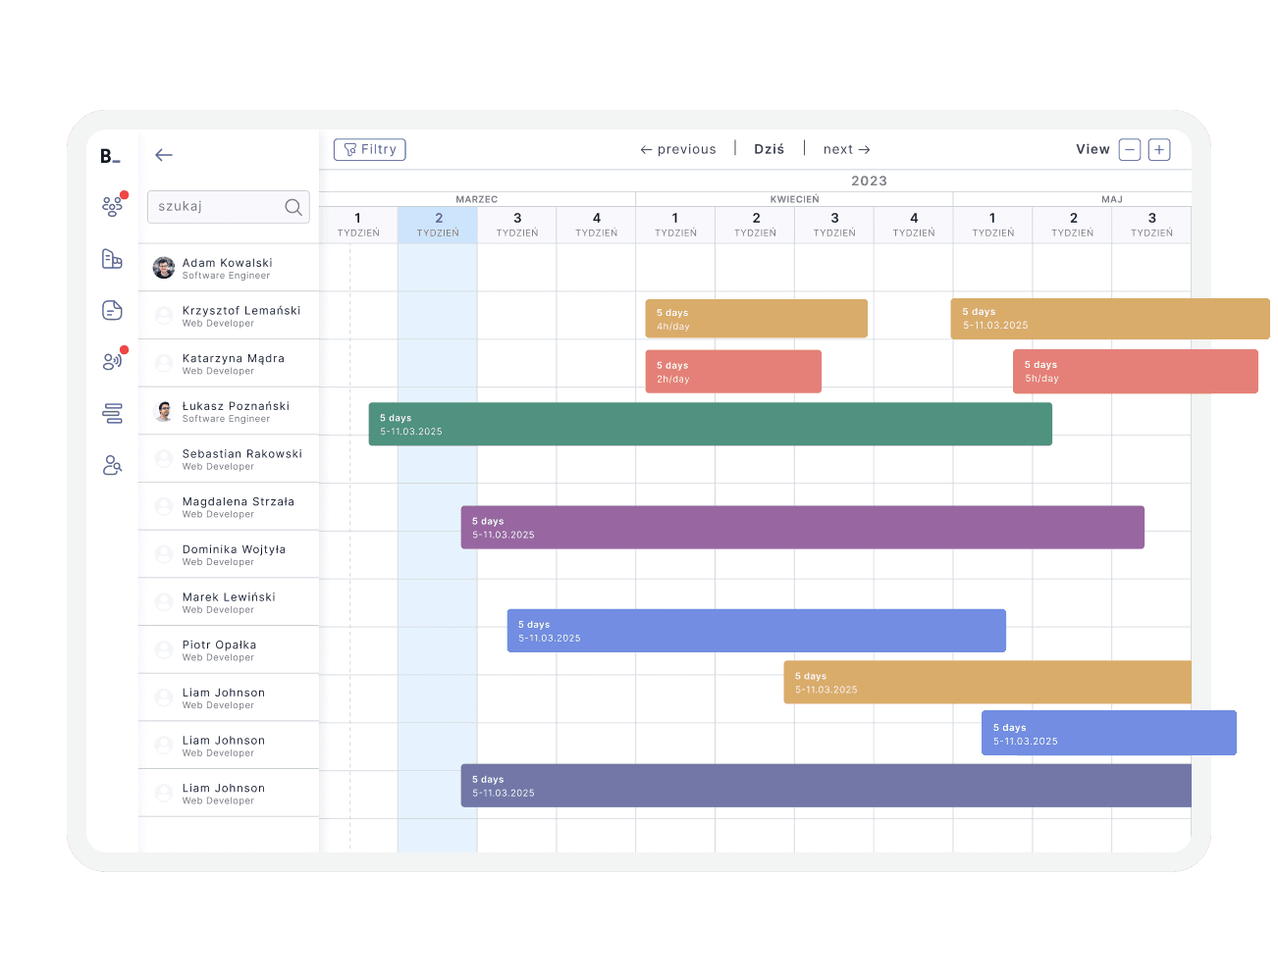Jump to today with Dziś

click(x=769, y=150)
